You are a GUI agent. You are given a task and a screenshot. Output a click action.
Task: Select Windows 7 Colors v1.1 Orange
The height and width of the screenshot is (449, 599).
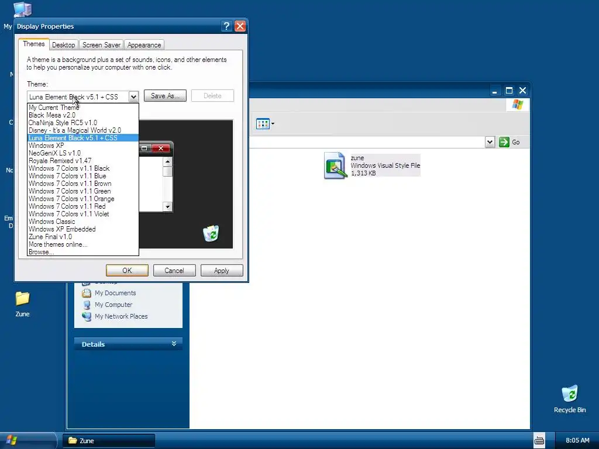click(83, 199)
